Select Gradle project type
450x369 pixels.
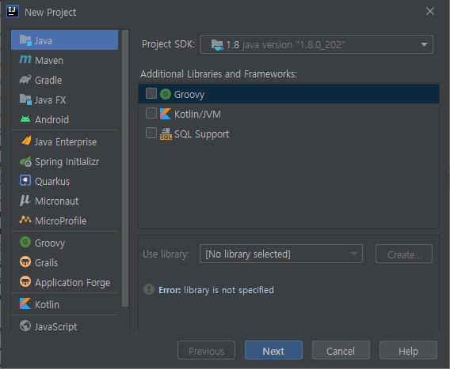tap(65, 80)
